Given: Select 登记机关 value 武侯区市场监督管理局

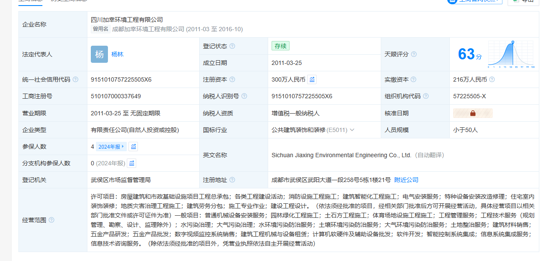Looking at the screenshot, I should click(121, 180).
